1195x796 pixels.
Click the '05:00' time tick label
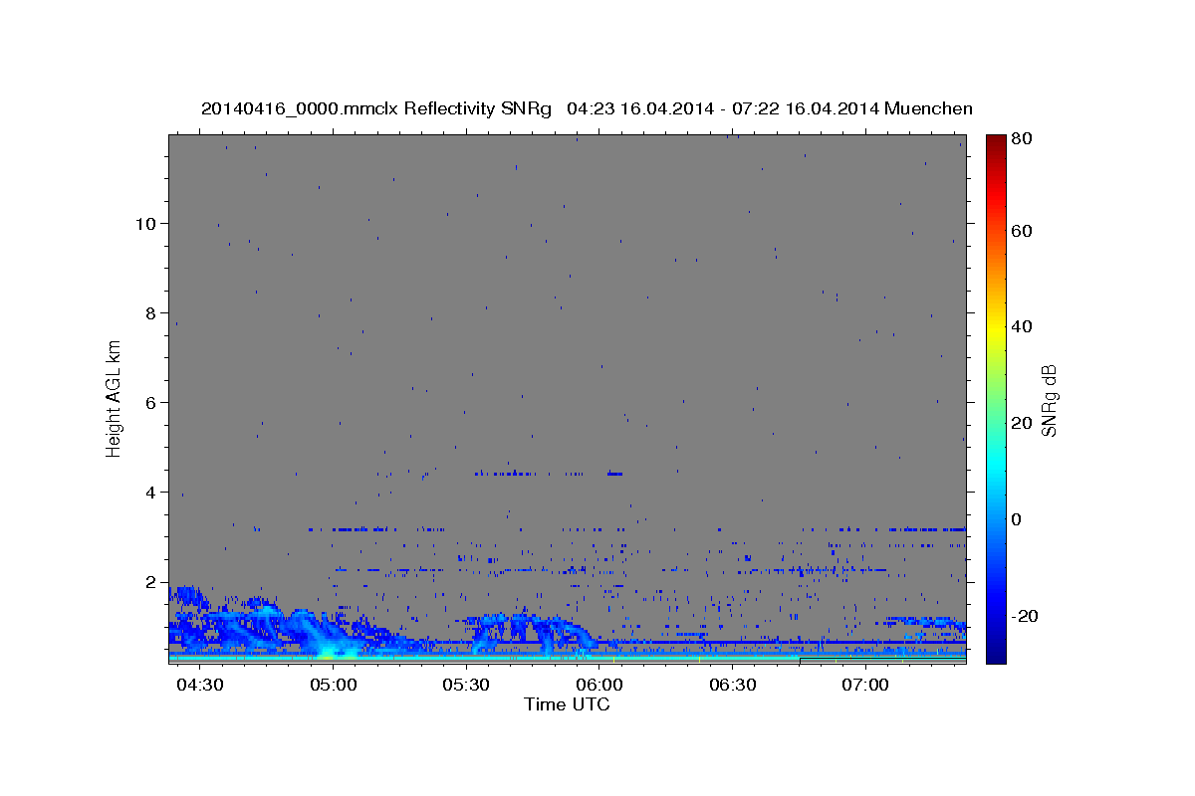(x=333, y=686)
